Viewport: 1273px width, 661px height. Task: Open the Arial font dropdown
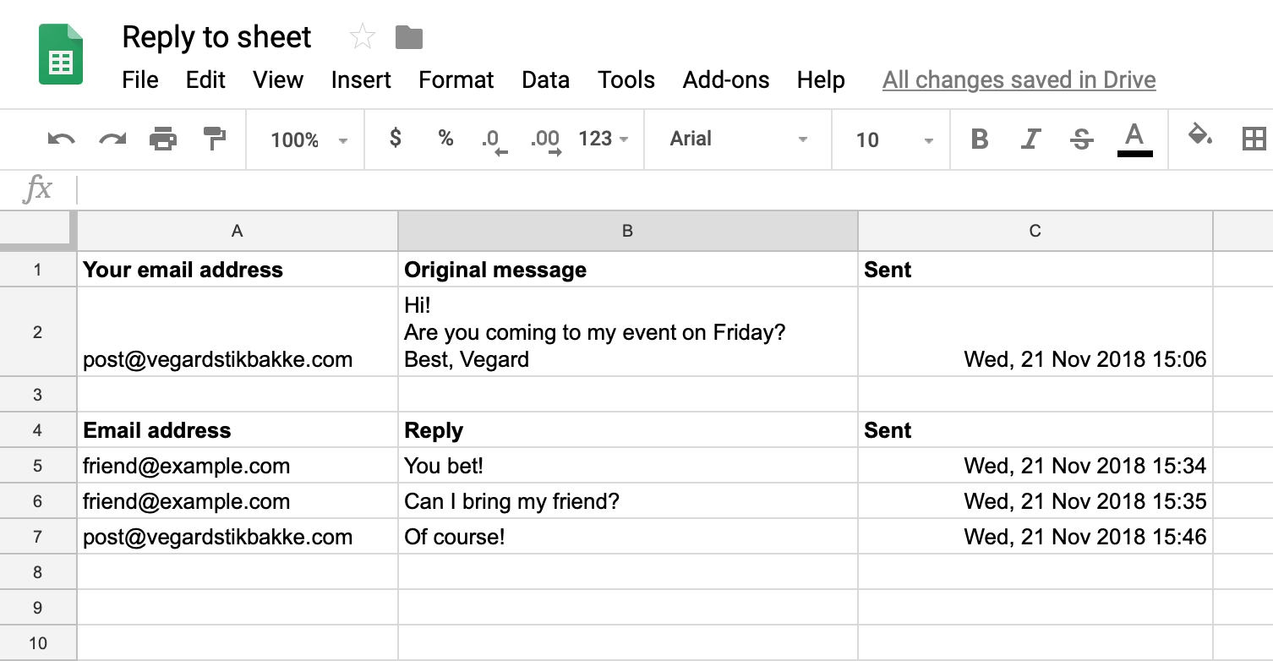pos(737,139)
